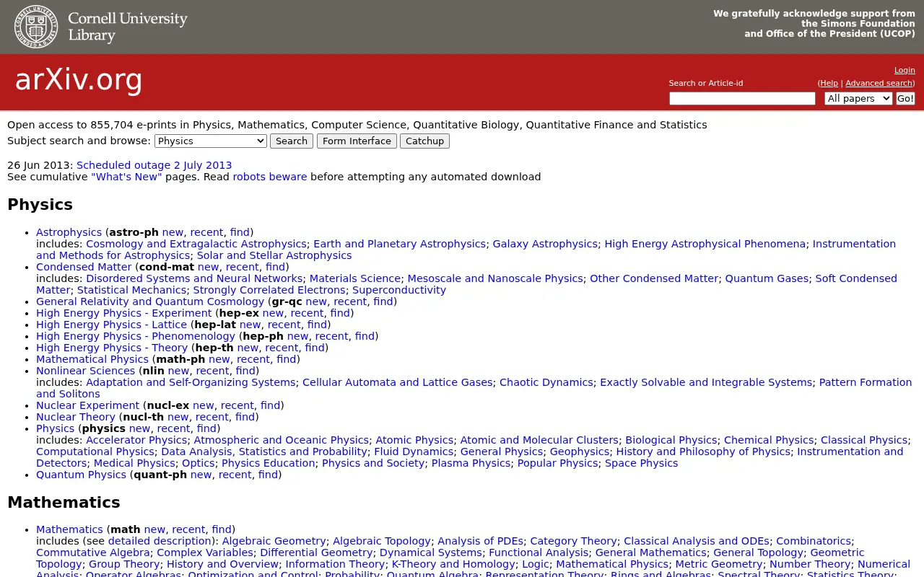Open the Condensed Matter archive

pos(84,267)
